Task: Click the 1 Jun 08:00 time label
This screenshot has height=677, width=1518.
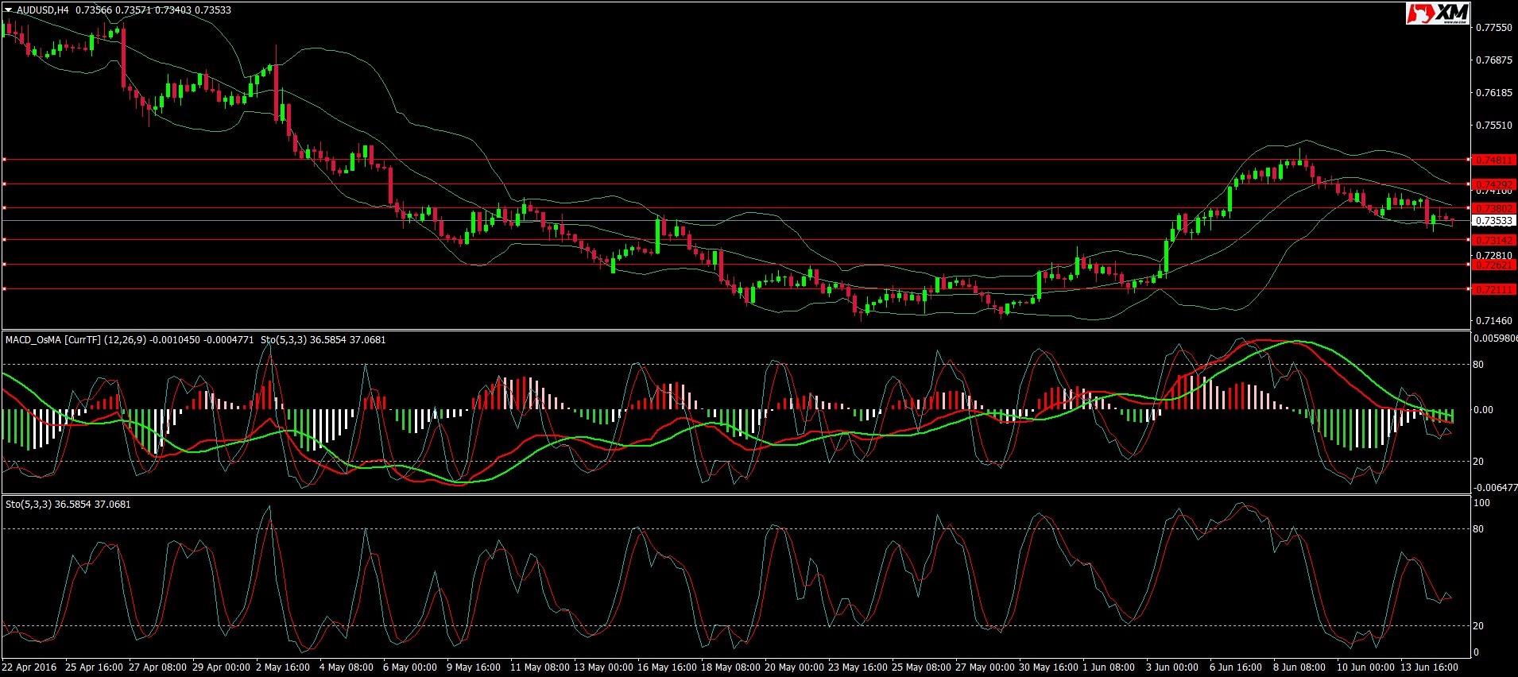Action: (1109, 667)
